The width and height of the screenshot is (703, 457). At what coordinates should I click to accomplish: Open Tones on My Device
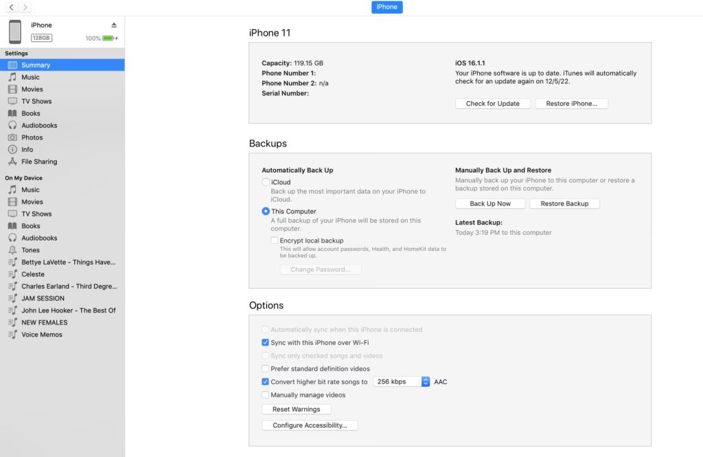pyautogui.click(x=30, y=250)
